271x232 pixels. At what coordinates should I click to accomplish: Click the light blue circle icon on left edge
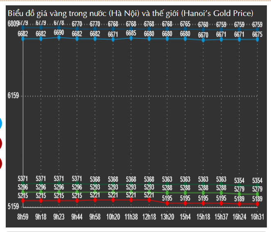(x=1, y=123)
